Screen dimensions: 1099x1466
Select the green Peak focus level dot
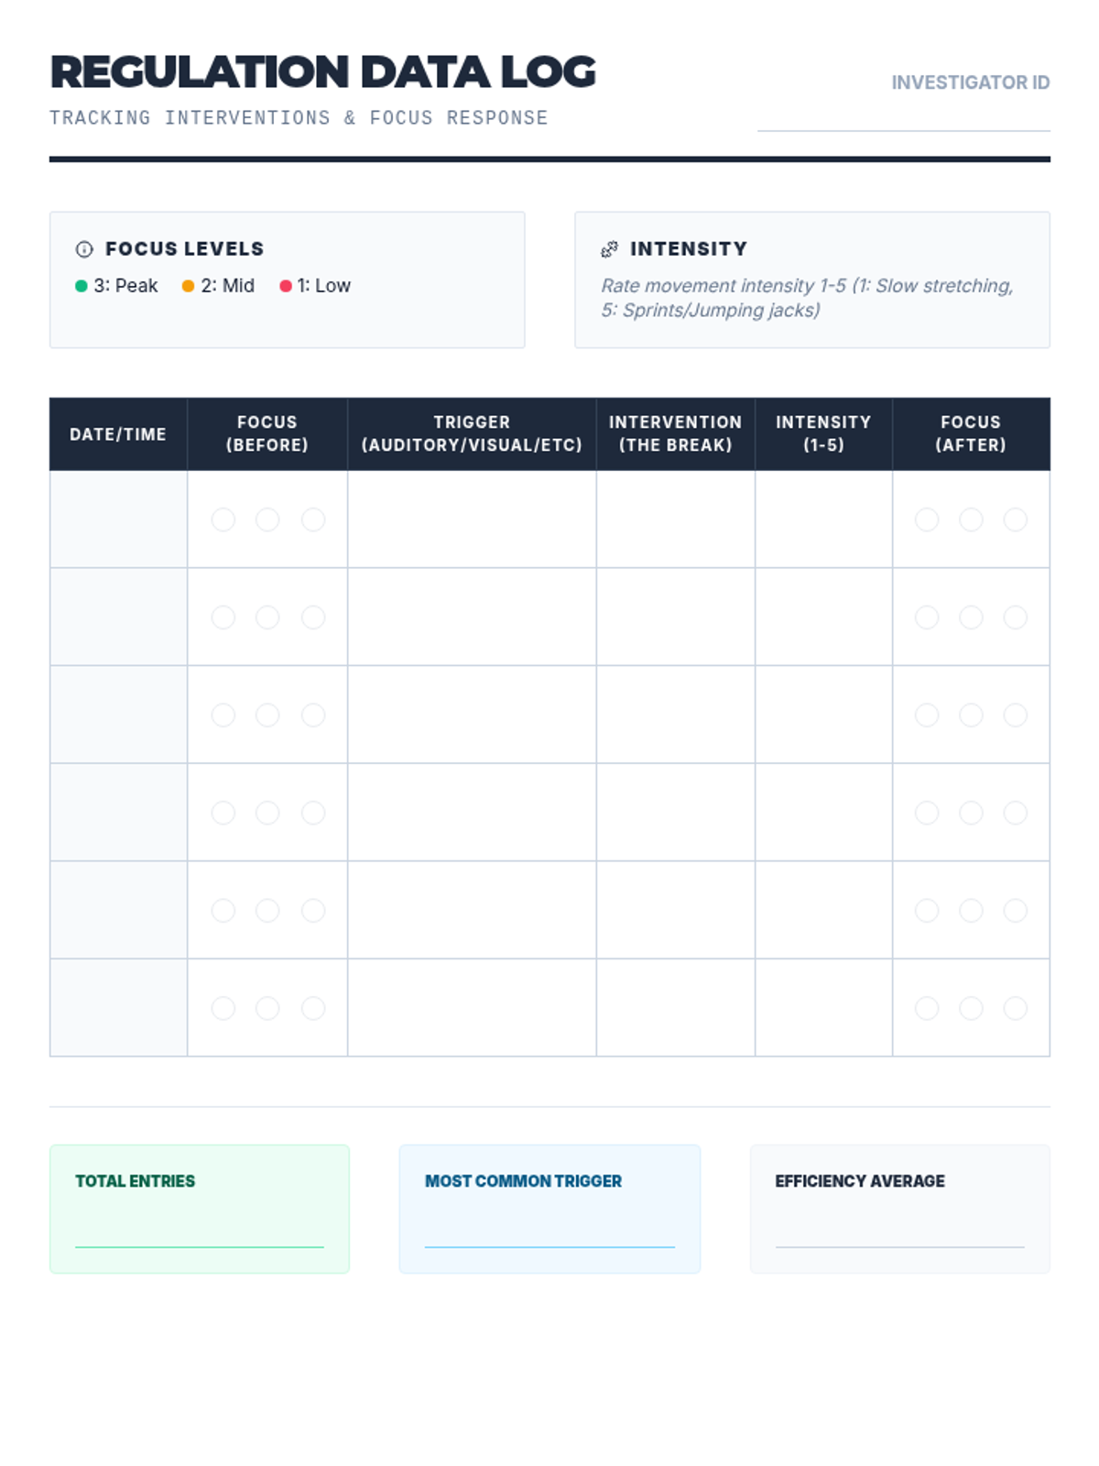tap(82, 286)
